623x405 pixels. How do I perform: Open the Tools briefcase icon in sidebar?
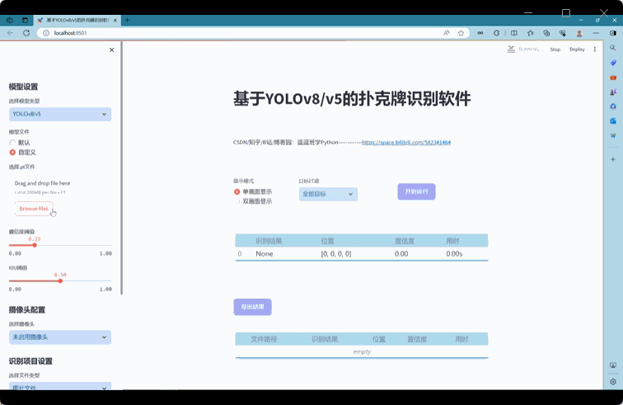(613, 78)
